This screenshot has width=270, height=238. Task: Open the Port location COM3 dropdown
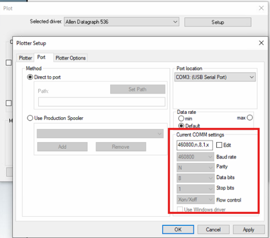point(215,77)
